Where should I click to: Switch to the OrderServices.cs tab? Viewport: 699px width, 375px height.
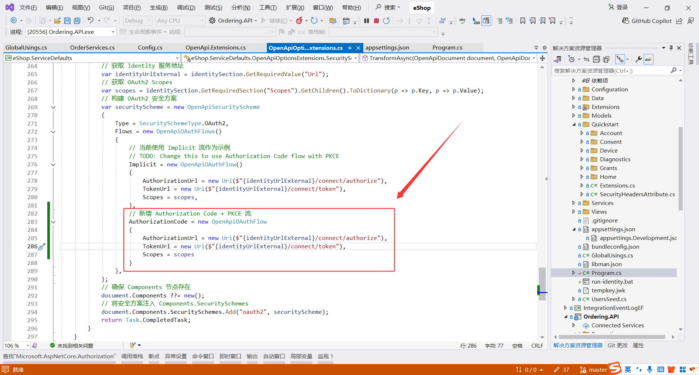click(92, 48)
